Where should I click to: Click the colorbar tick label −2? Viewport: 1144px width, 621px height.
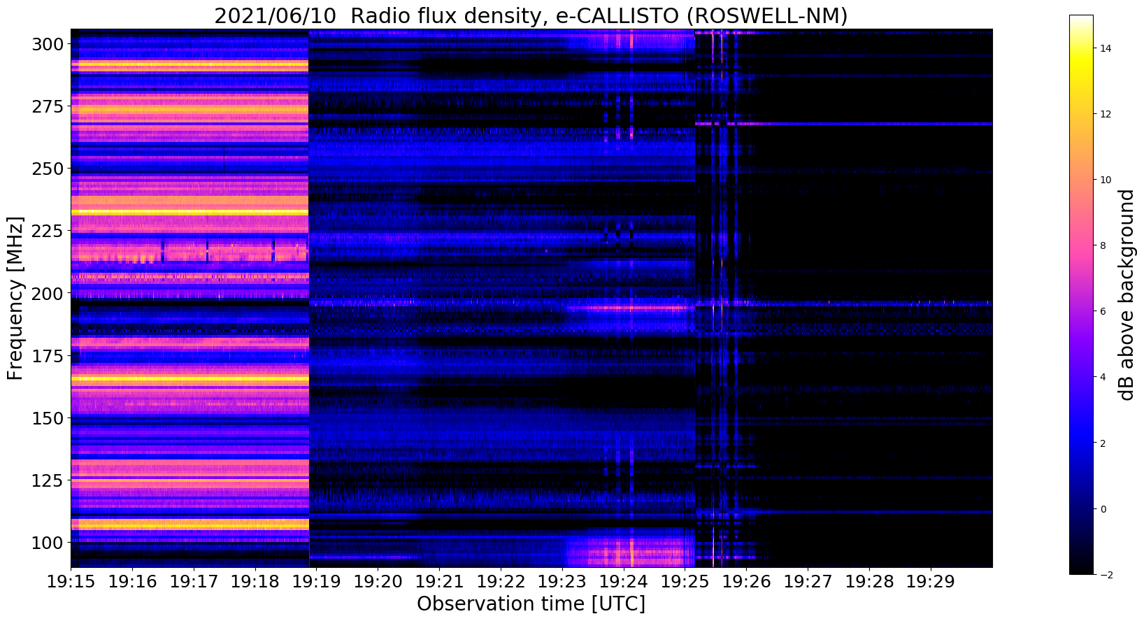point(1107,575)
